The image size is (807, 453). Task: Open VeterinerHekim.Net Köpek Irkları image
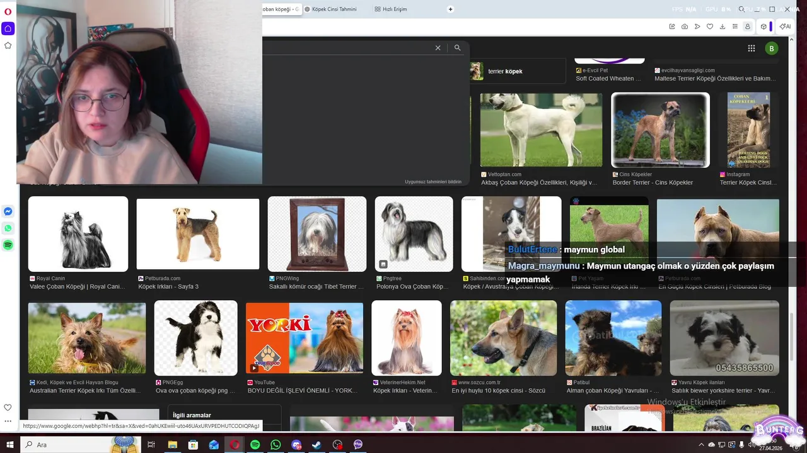[407, 338]
